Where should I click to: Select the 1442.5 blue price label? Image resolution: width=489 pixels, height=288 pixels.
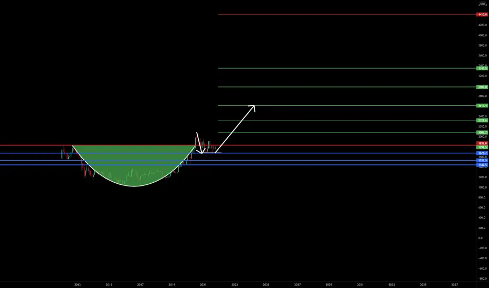[x=482, y=165]
